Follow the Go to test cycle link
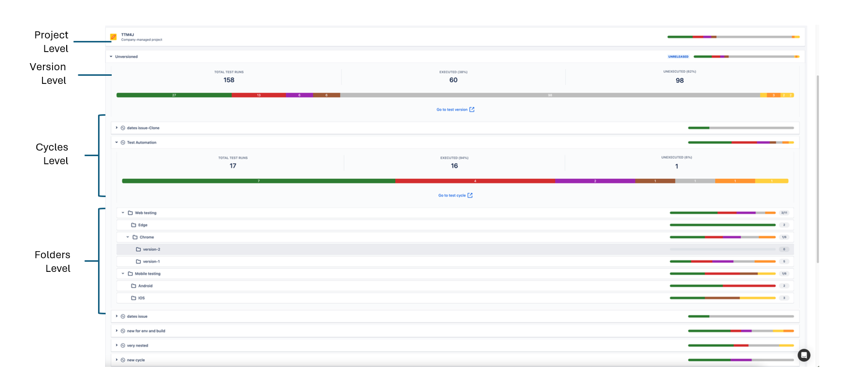The width and height of the screenshot is (852, 379). pyautogui.click(x=452, y=196)
